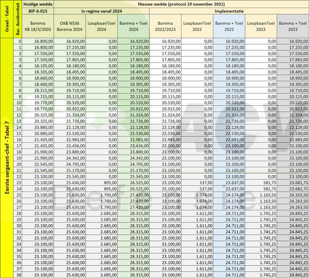Select the 'Huidige wedde' header cell
The image size is (309, 278).
[x=38, y=4]
